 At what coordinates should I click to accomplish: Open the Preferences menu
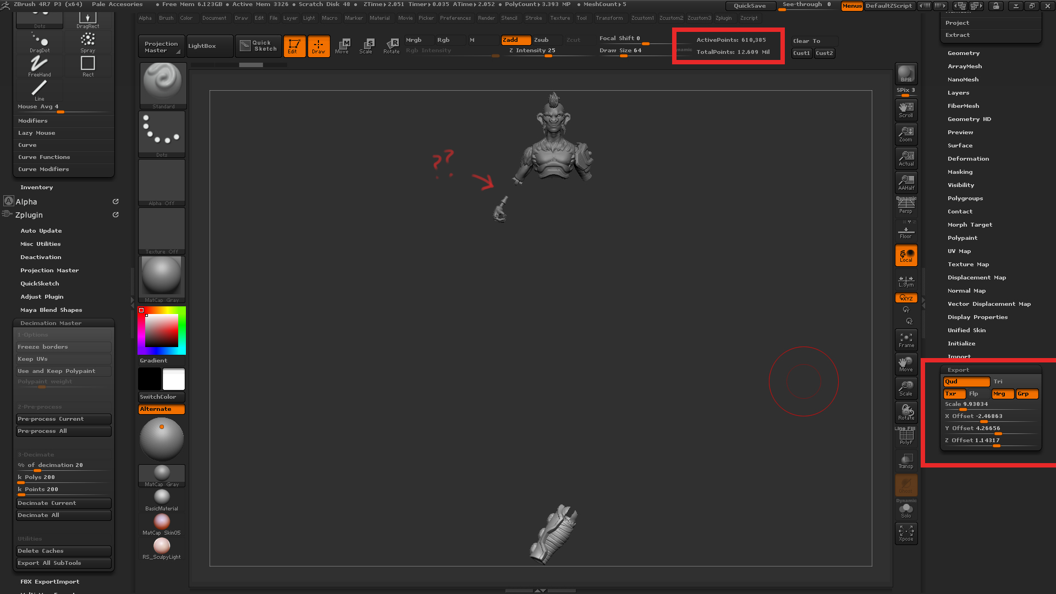455,18
